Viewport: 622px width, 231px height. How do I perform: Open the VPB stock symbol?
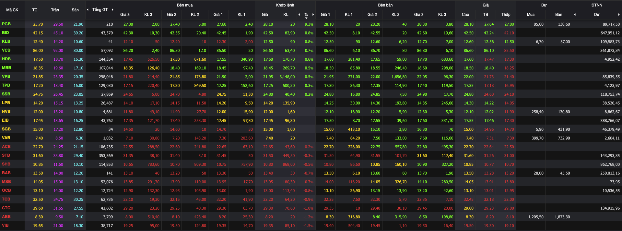point(6,77)
